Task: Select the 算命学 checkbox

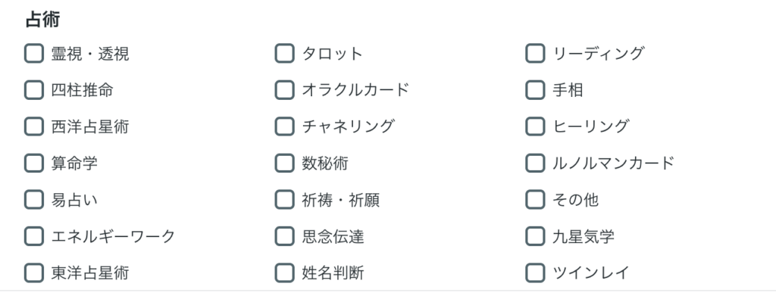Action: [34, 163]
